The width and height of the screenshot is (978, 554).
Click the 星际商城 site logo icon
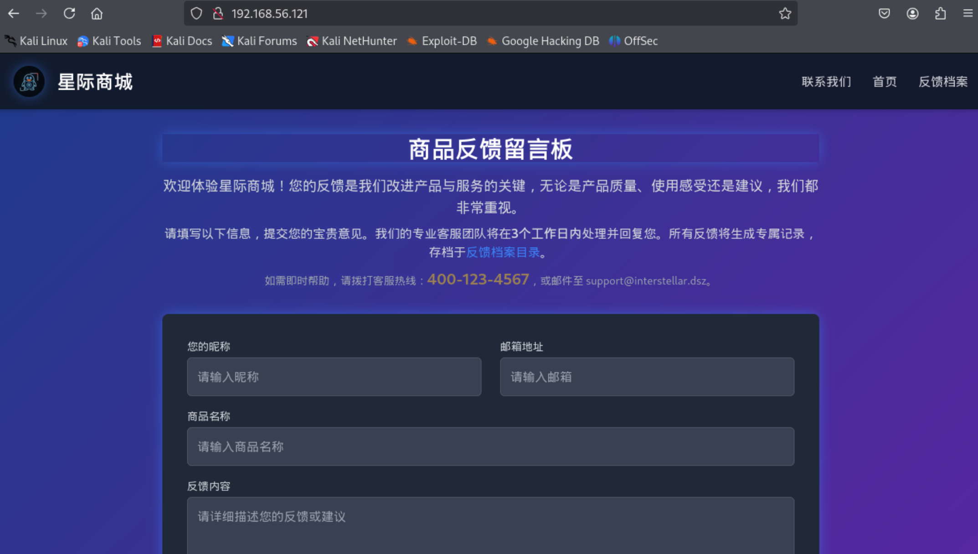29,82
